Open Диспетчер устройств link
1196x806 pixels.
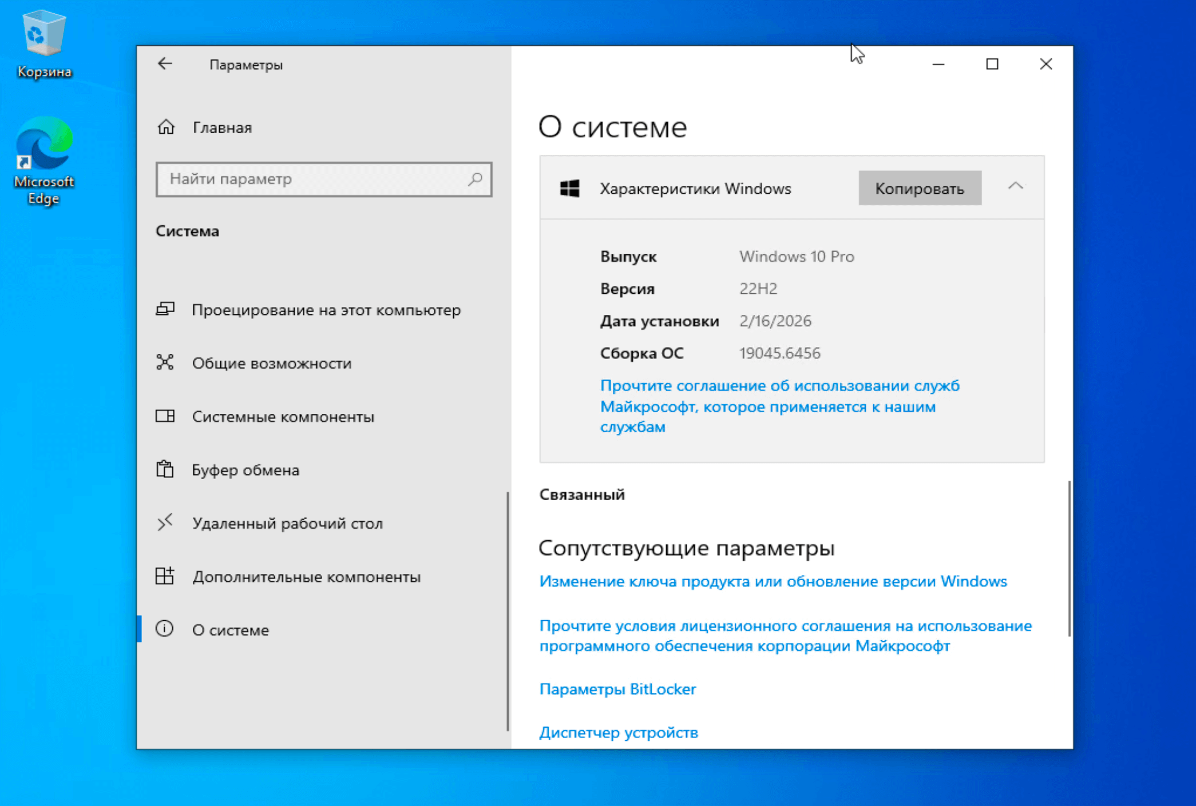[x=619, y=732]
